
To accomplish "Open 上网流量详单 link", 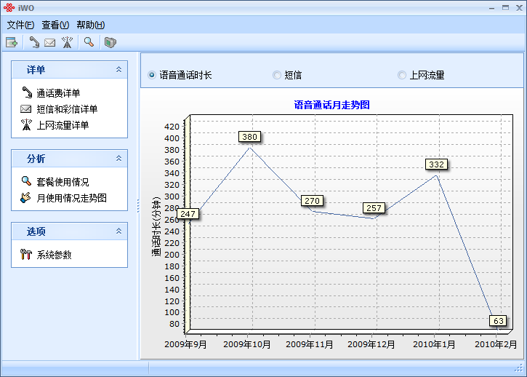I will (x=63, y=125).
